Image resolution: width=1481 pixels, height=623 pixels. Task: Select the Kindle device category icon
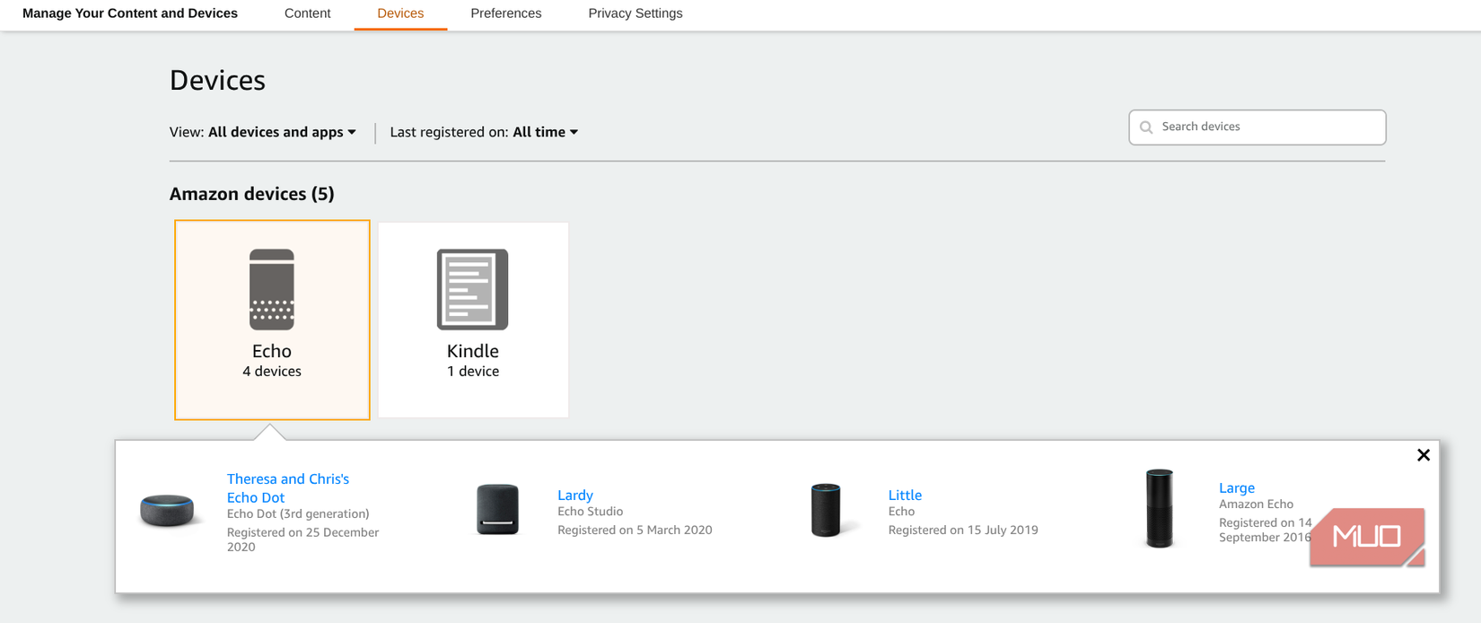[473, 289]
